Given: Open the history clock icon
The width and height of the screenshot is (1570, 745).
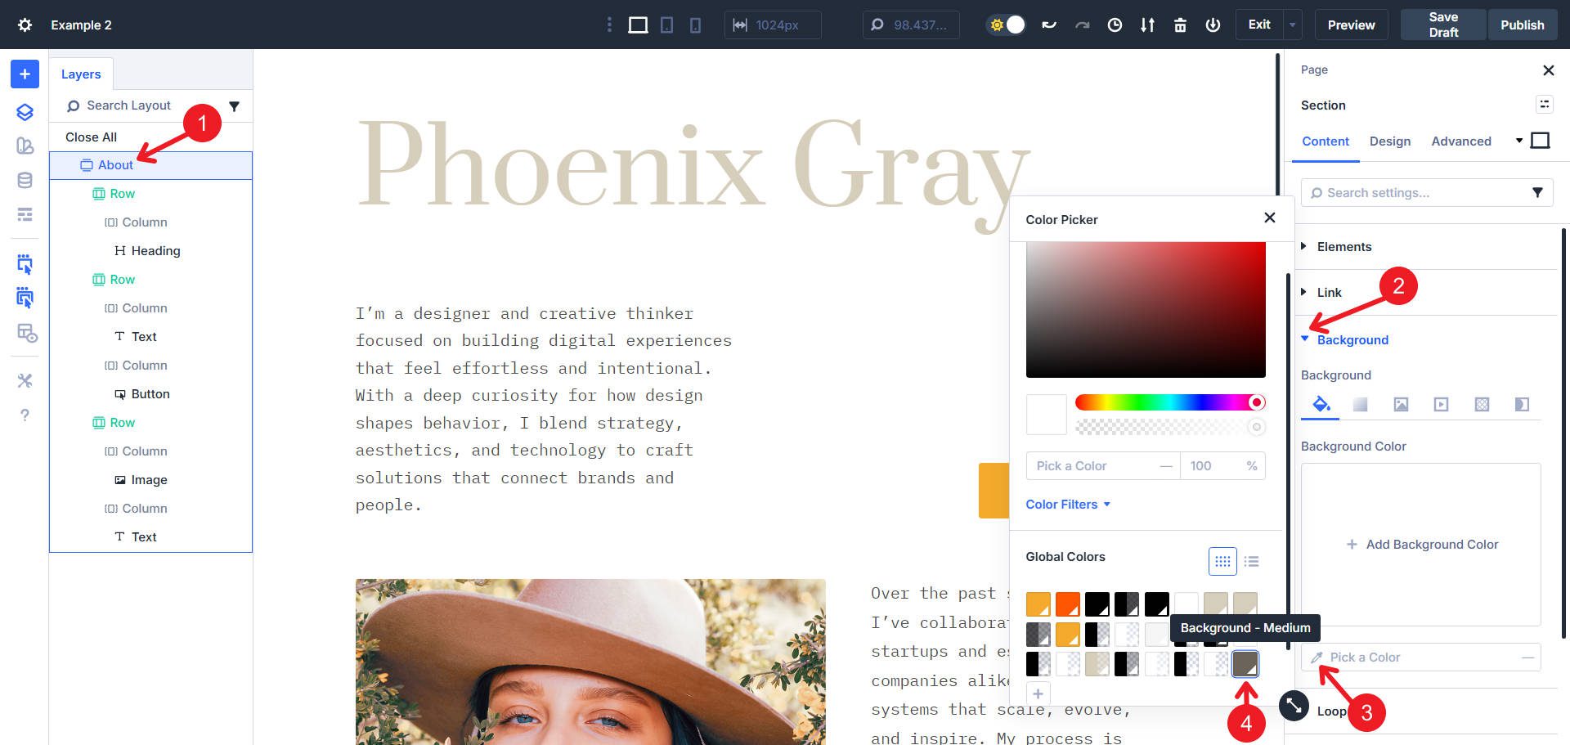Looking at the screenshot, I should (x=1115, y=25).
